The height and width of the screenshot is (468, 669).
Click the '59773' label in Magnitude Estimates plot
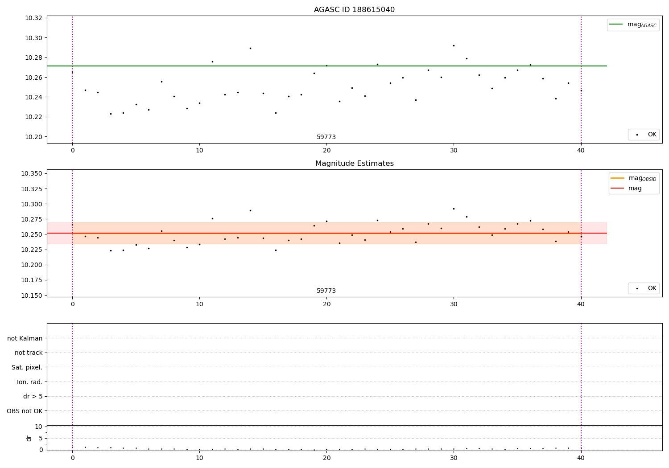(326, 291)
